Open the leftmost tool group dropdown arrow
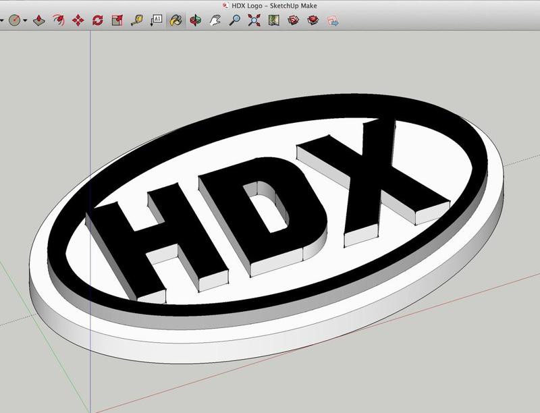This screenshot has height=413, width=540. (3, 20)
